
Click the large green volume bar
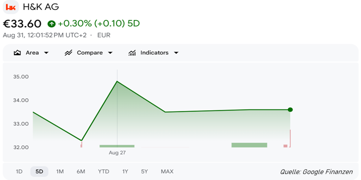click(249, 145)
